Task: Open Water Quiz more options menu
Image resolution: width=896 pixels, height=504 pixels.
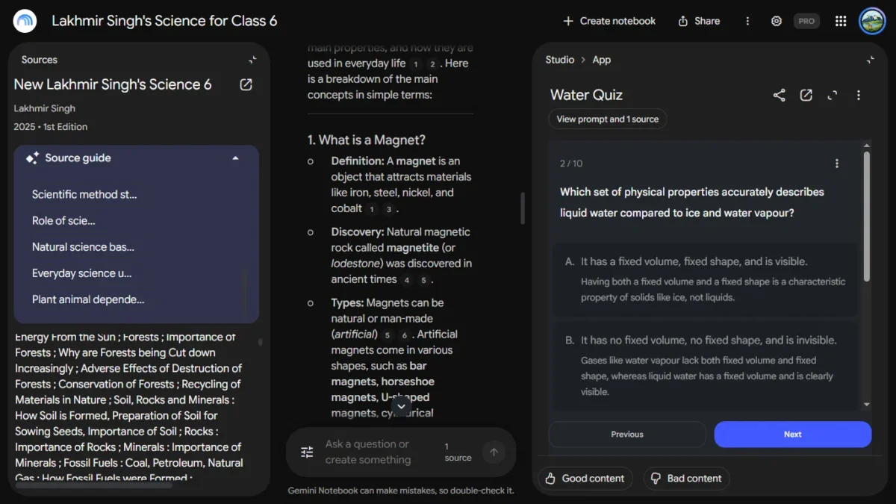Action: click(859, 95)
